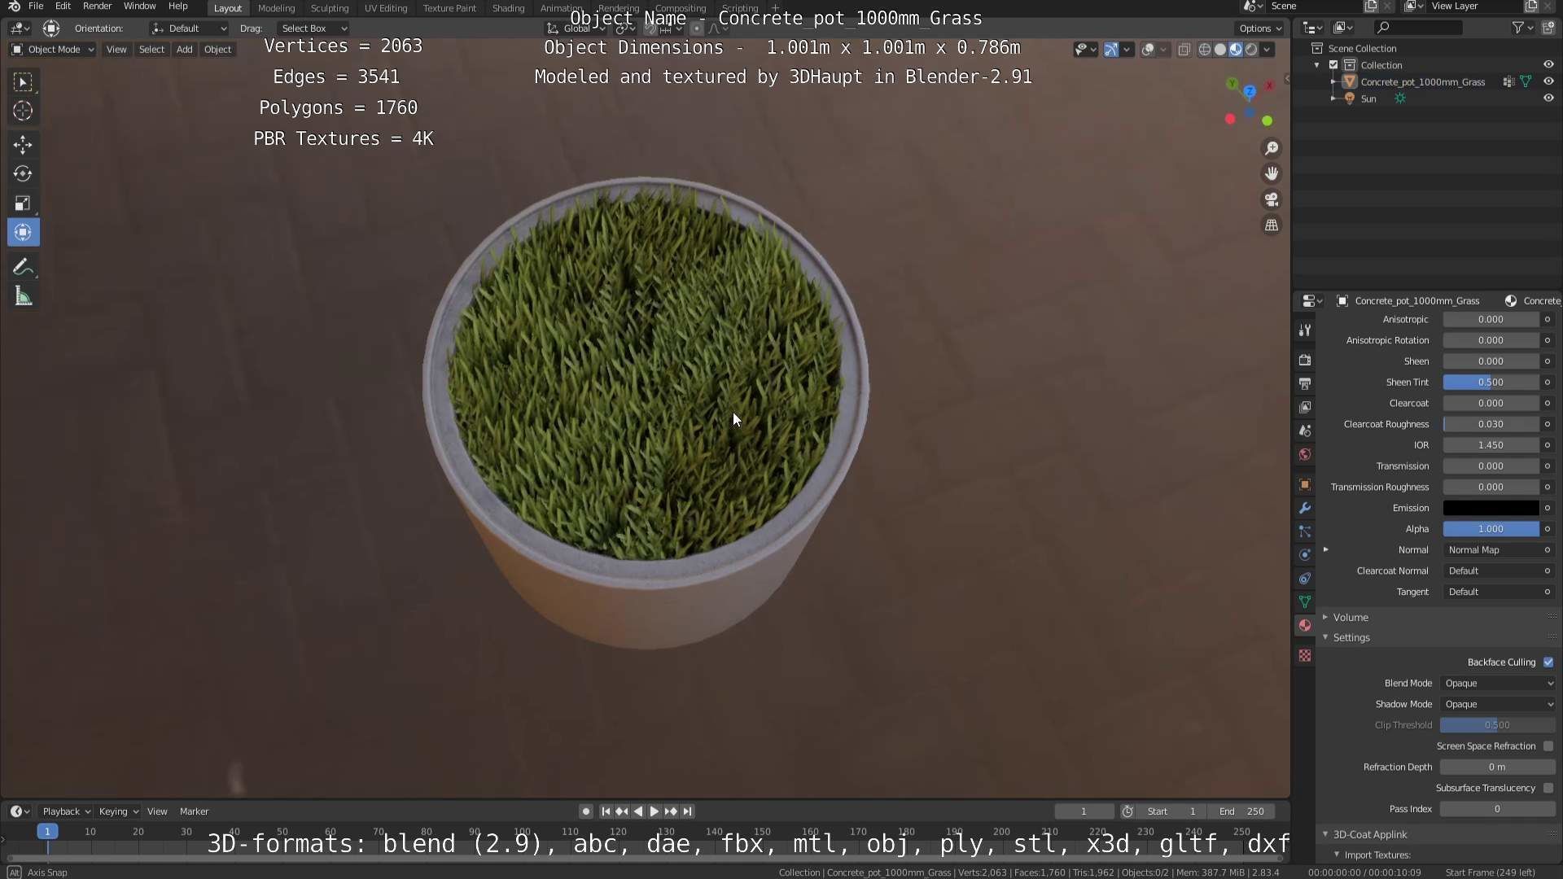This screenshot has width=1563, height=879.
Task: Switch perspective/orthographic grid icon
Action: (x=1272, y=225)
